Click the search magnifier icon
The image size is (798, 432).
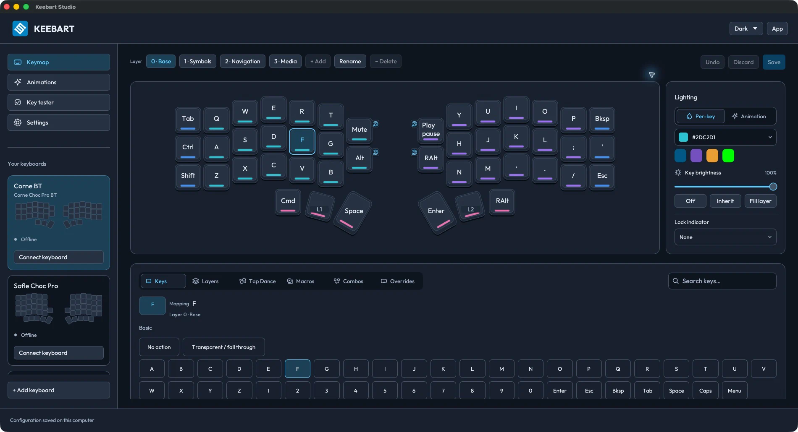coord(676,281)
